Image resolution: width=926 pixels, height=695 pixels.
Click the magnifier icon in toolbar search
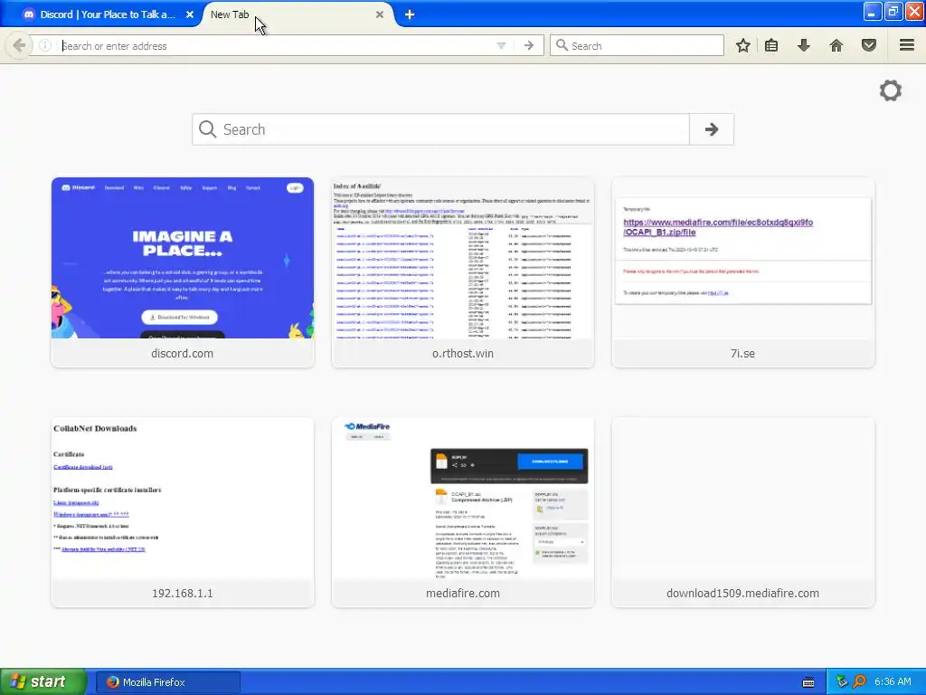[562, 45]
